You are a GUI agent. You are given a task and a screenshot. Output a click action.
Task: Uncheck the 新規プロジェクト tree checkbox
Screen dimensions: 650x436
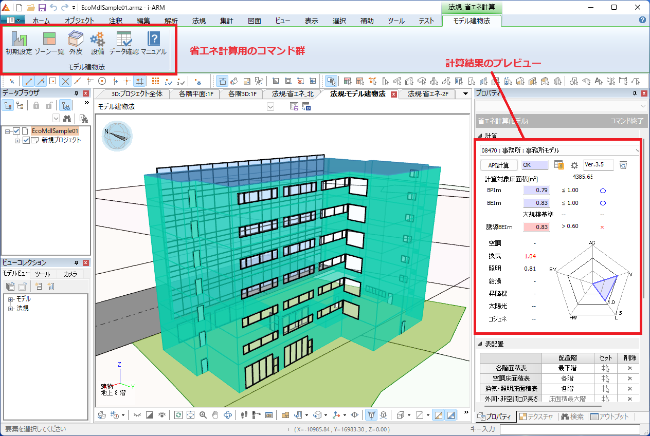[27, 140]
